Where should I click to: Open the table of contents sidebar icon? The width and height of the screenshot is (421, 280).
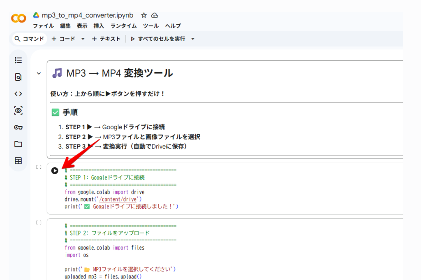(x=18, y=60)
